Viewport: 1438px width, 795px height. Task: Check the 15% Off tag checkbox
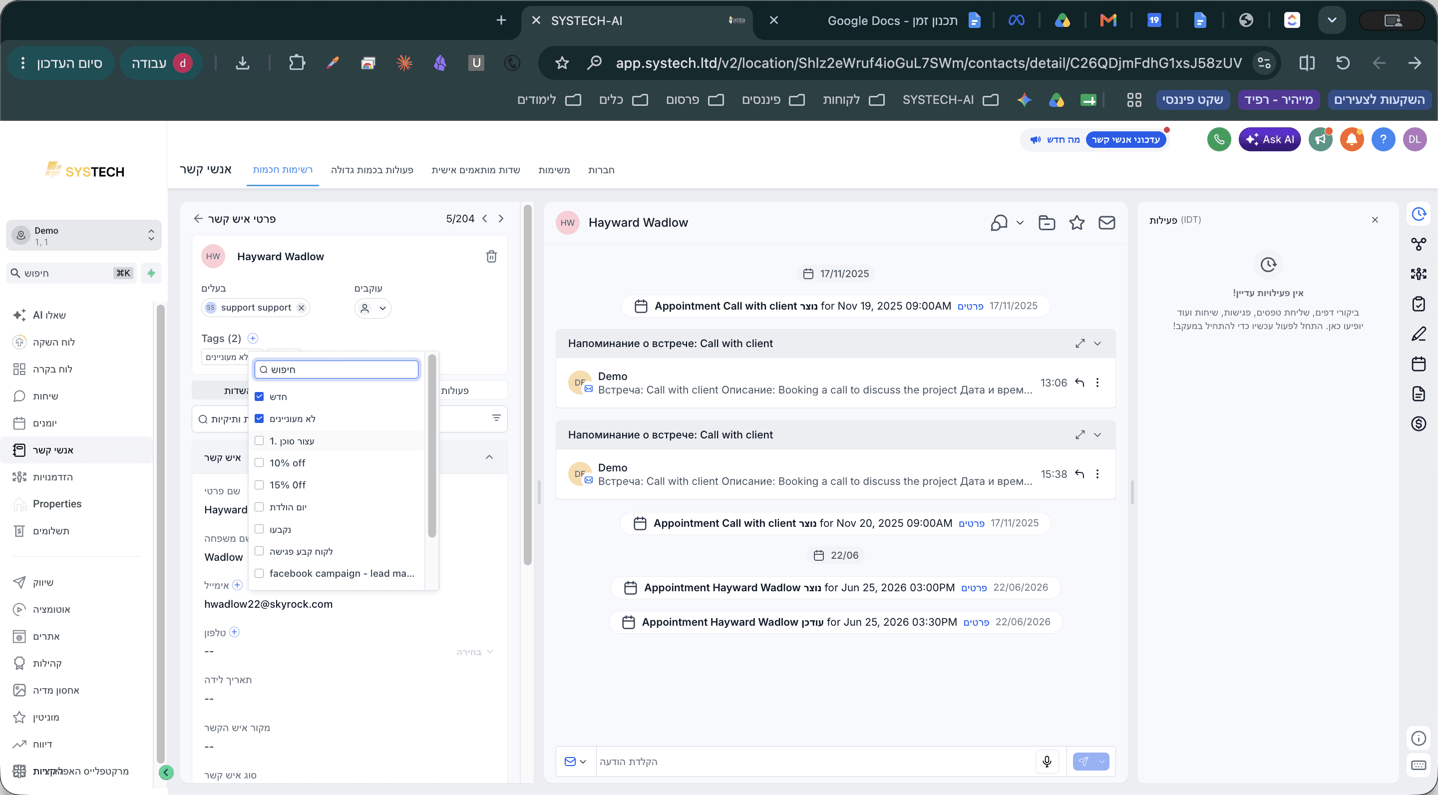259,485
